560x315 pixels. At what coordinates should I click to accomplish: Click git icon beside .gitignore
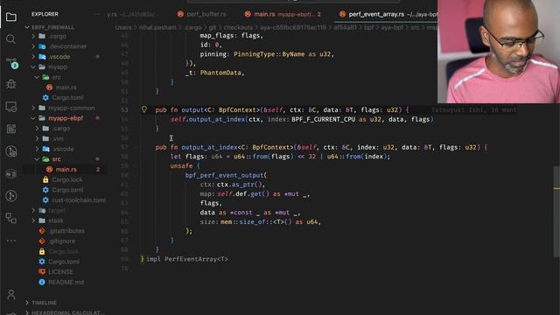pyautogui.click(x=42, y=241)
